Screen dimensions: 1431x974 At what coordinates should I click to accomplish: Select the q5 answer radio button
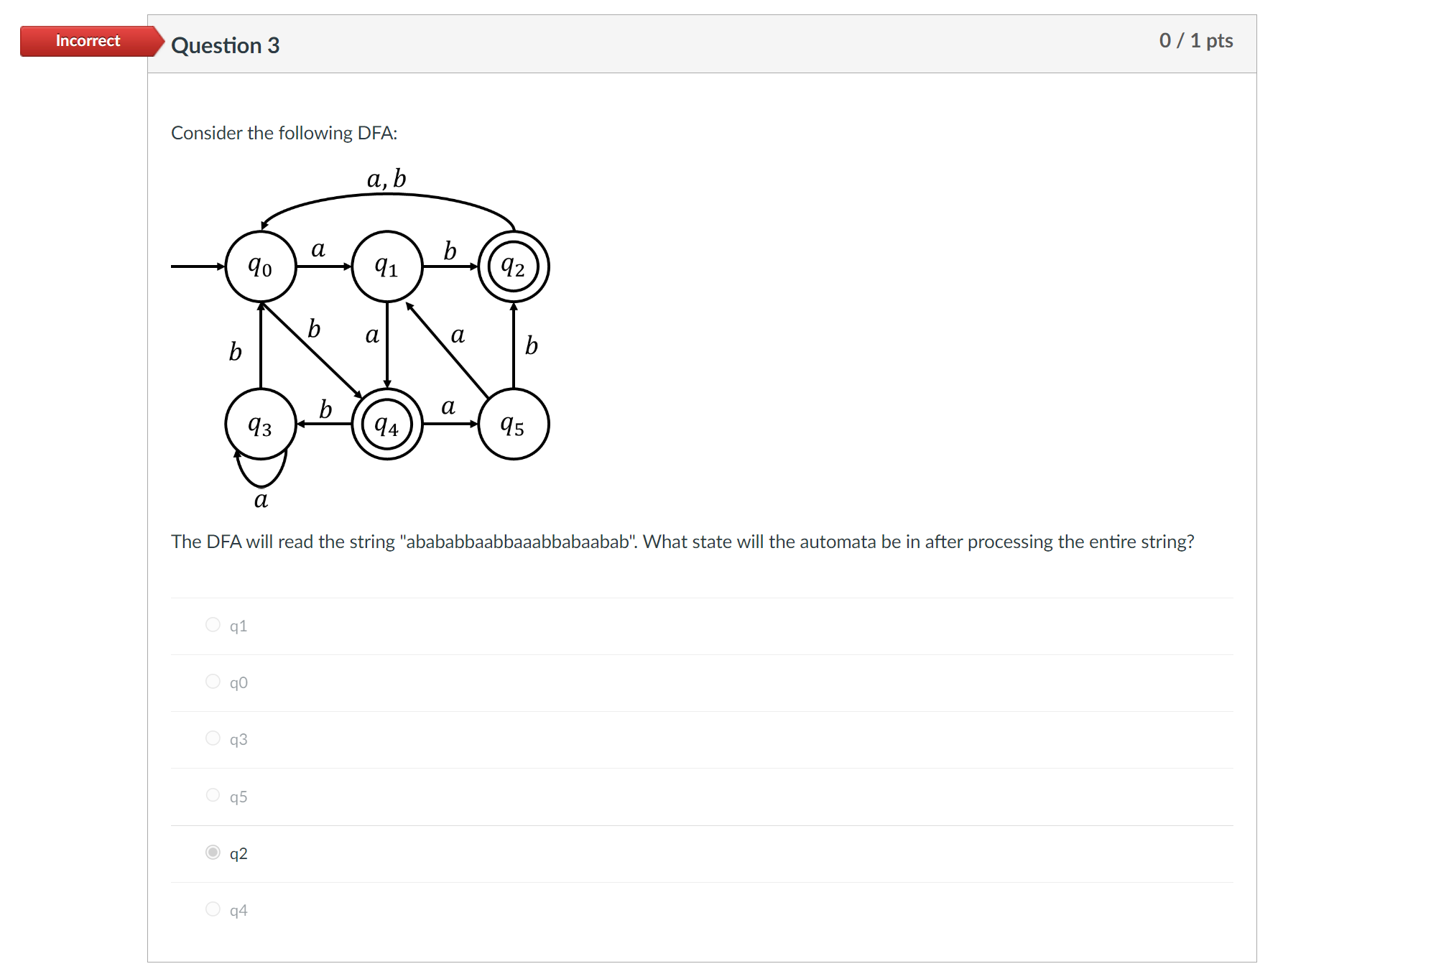[213, 795]
